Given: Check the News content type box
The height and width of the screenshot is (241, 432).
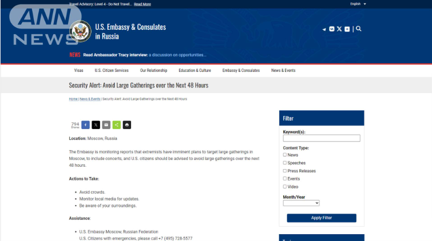Looking at the screenshot, I should (285, 155).
